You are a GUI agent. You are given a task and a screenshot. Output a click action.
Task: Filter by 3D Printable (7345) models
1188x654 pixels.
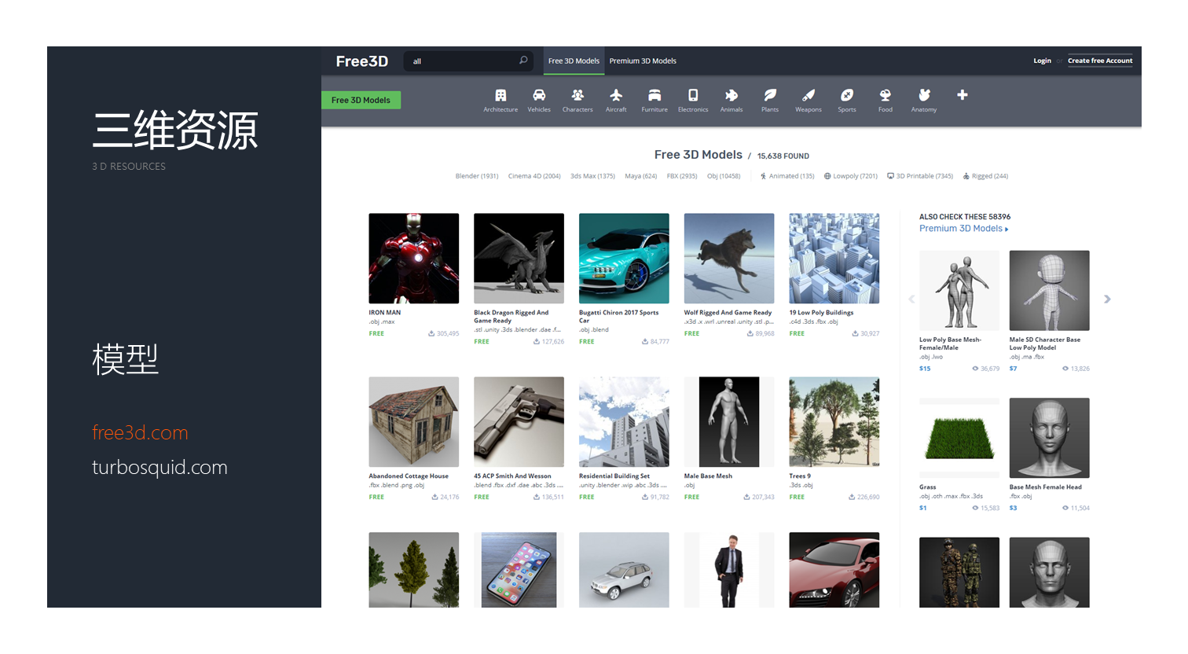tap(920, 176)
